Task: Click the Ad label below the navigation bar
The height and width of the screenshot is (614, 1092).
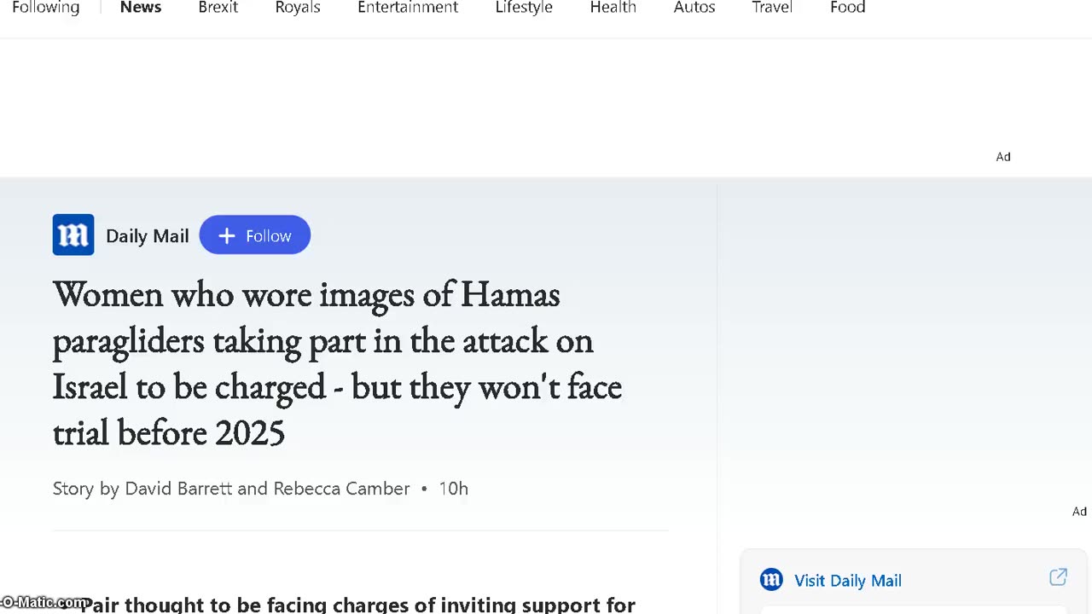Action: 1003,157
